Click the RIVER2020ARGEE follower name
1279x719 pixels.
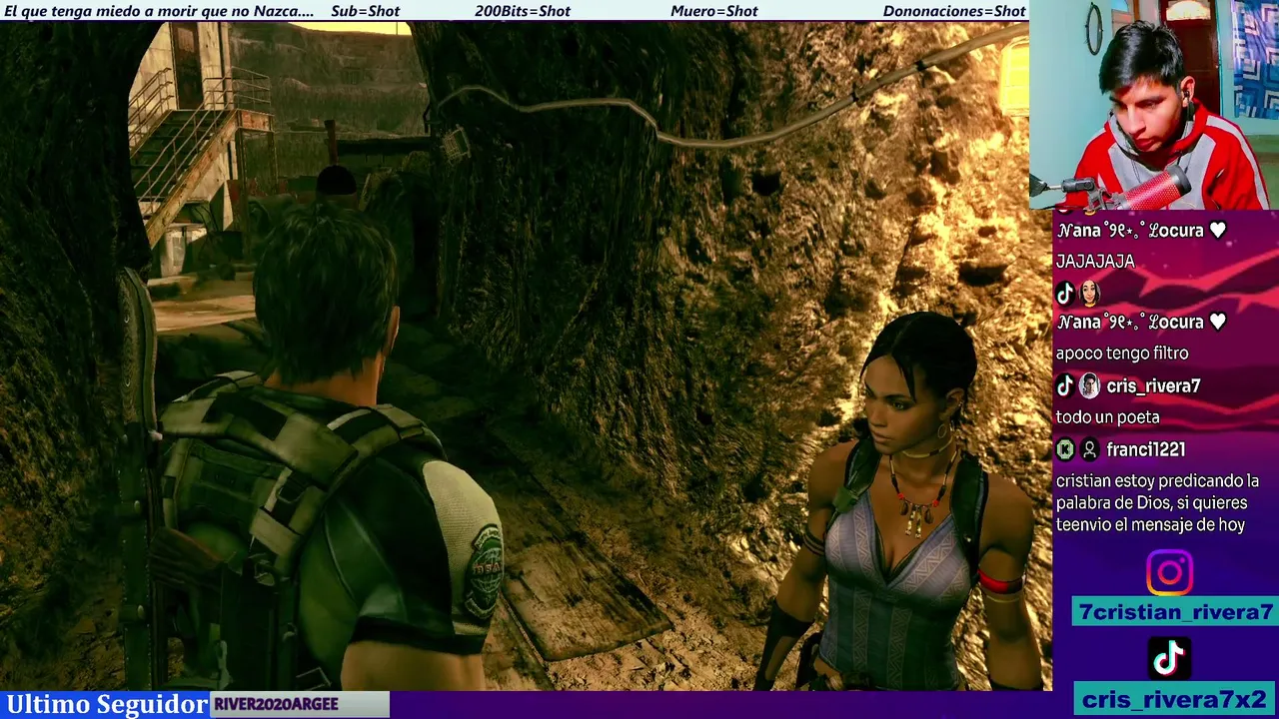click(x=276, y=704)
